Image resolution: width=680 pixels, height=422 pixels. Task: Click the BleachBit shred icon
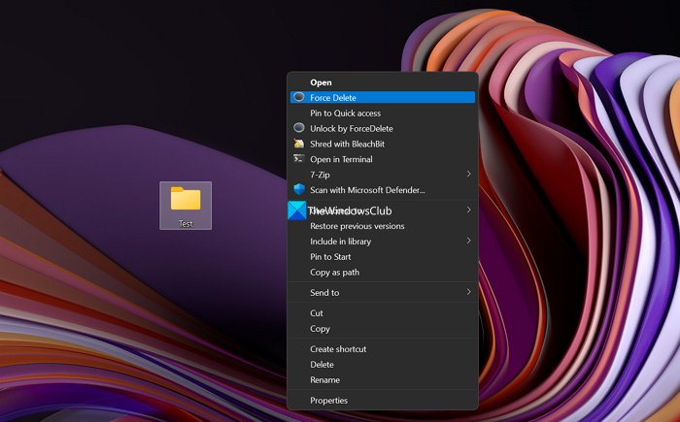(x=299, y=144)
